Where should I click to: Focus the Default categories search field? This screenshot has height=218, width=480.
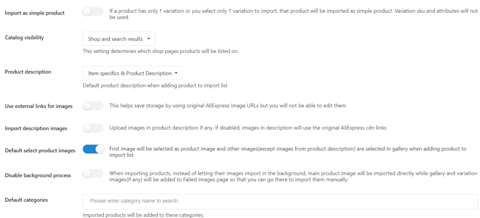(x=280, y=201)
